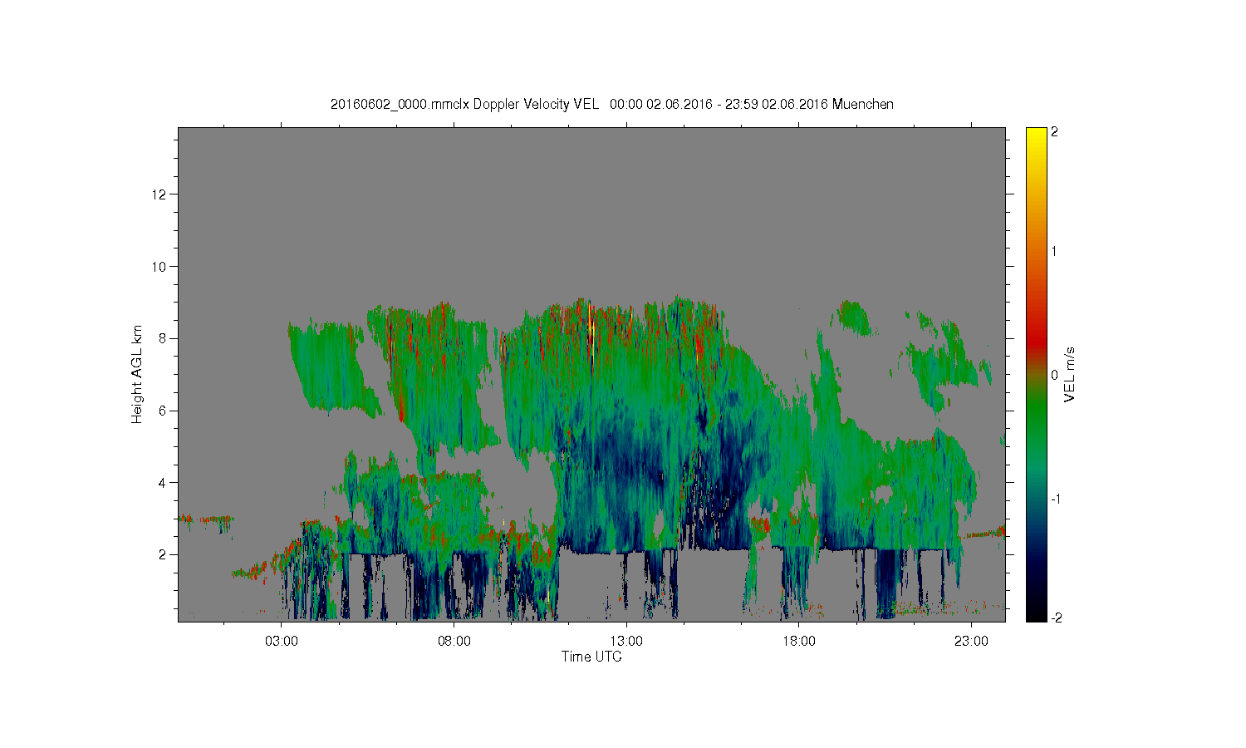Click the plot title text at top
The height and width of the screenshot is (748, 1246).
point(611,104)
